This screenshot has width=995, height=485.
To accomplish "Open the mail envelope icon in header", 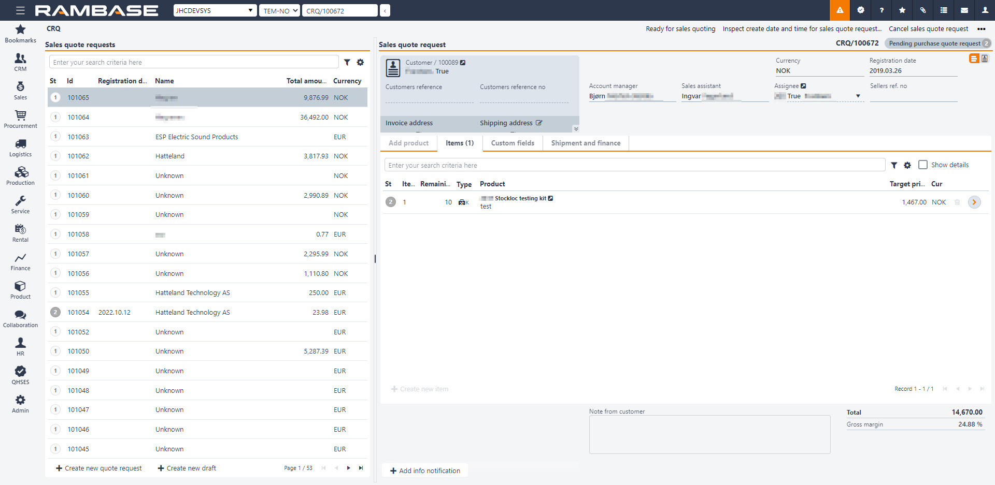I will (x=964, y=10).
